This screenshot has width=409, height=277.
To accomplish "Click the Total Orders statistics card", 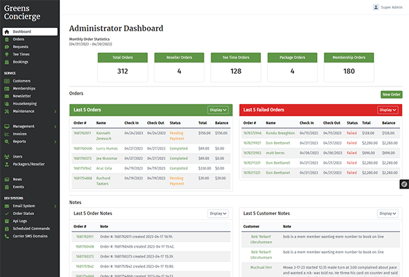I will click(x=123, y=67).
